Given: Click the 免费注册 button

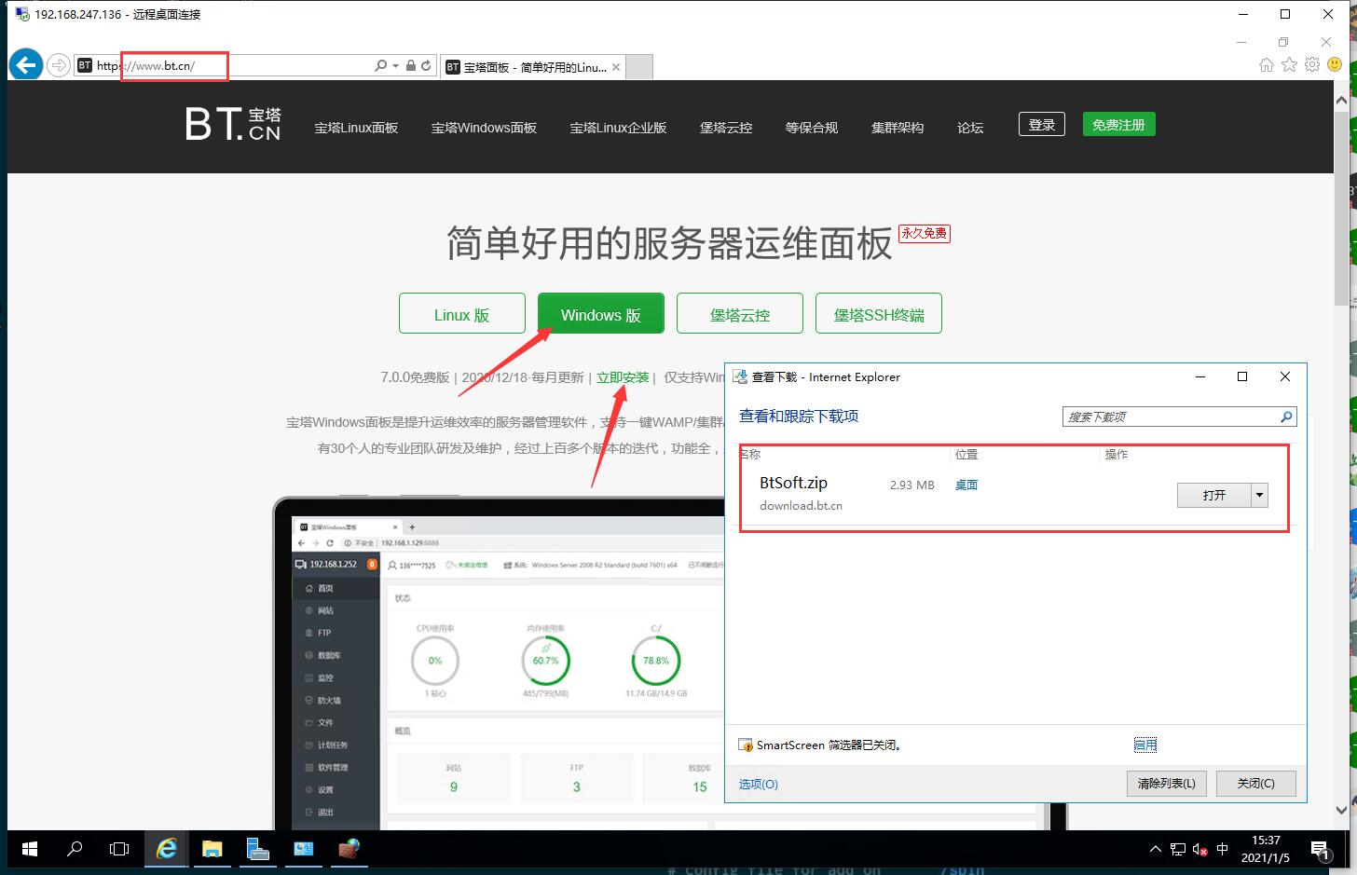Looking at the screenshot, I should point(1118,125).
